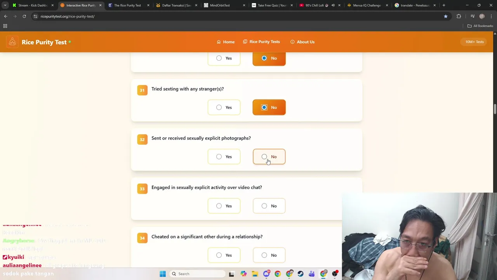
Task: Pick No for question 33 video chat
Action: coord(269,206)
